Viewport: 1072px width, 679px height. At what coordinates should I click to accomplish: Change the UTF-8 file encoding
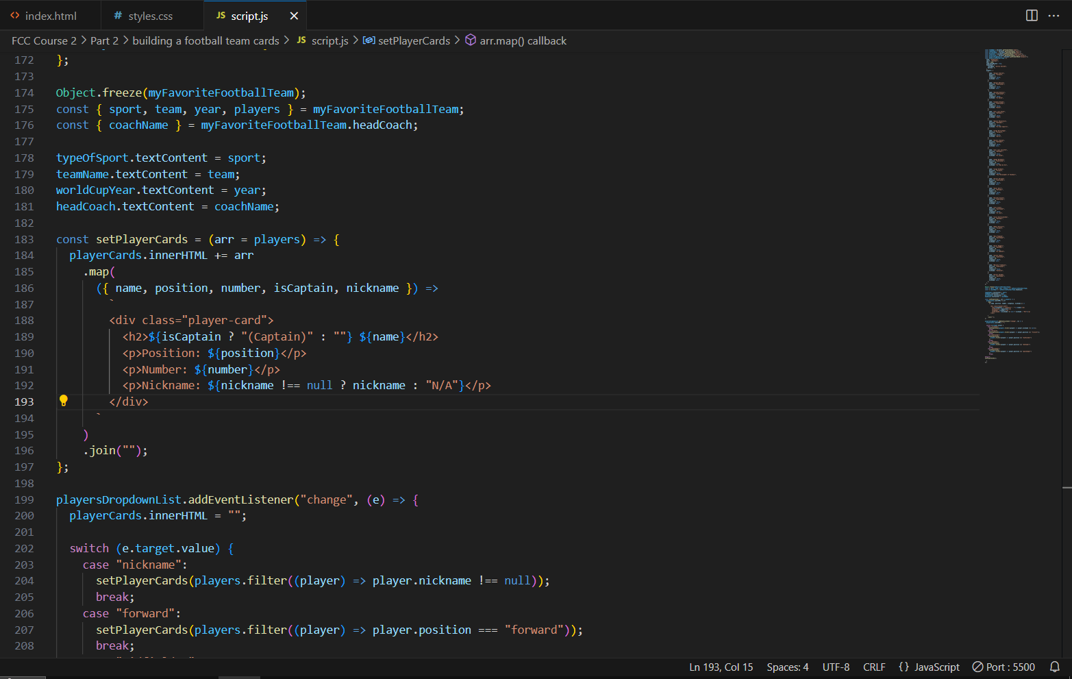tap(836, 667)
